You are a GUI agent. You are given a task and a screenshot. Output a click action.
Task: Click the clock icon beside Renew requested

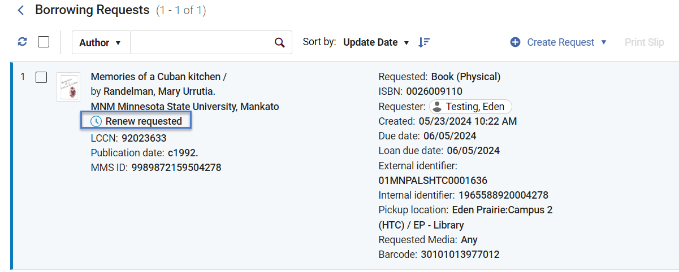coord(97,121)
